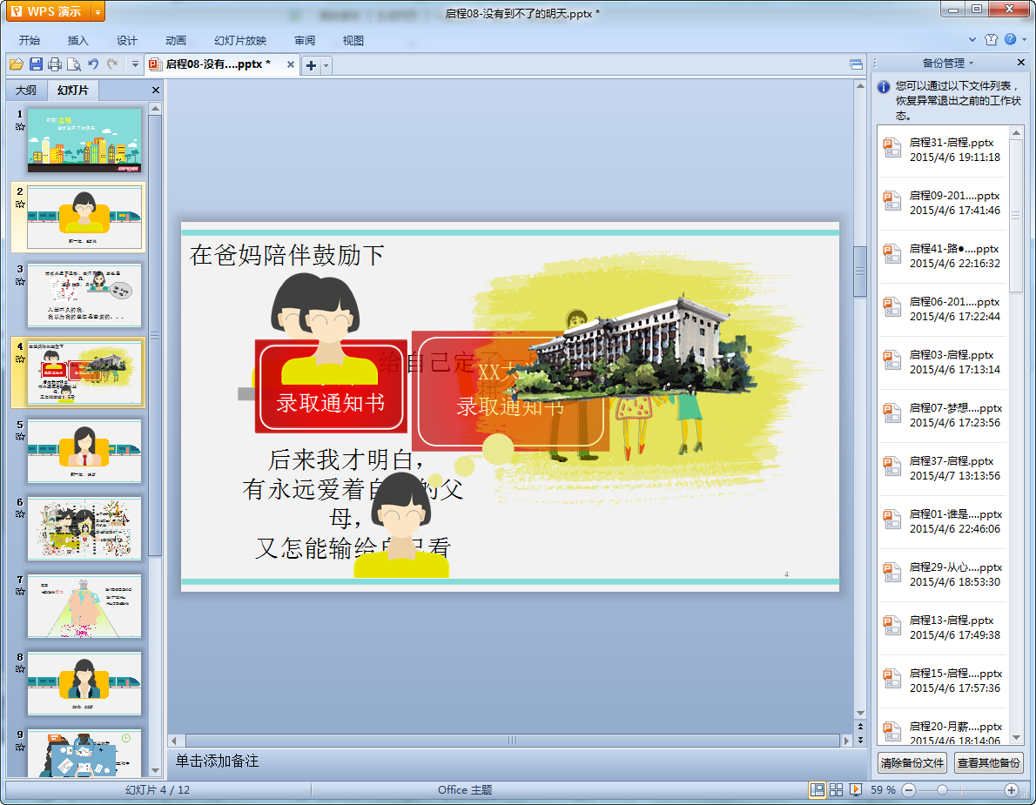Select slide 3 thumbnail

pos(84,295)
